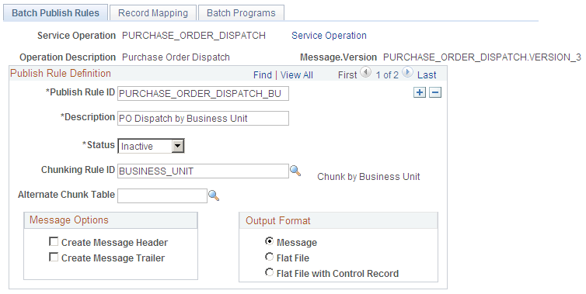Switch to the Record Mapping tab
Viewport: 586px width, 294px height.
153,13
